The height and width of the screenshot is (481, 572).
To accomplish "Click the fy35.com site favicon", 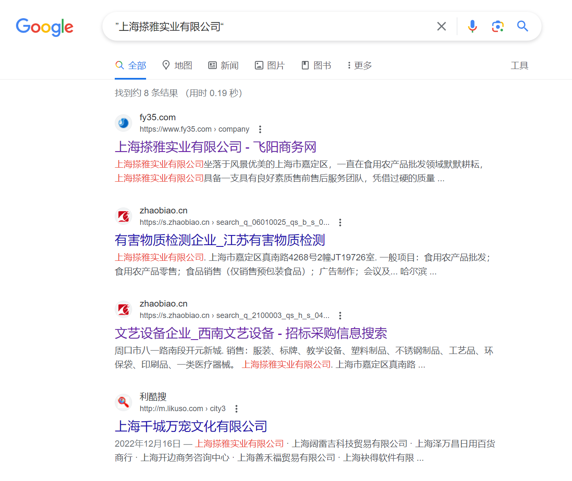I will [x=123, y=123].
